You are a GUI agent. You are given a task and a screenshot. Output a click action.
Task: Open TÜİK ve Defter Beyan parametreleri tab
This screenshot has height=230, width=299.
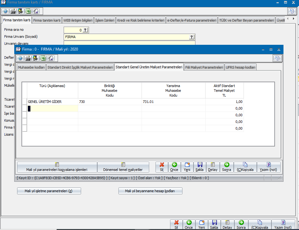246,20
